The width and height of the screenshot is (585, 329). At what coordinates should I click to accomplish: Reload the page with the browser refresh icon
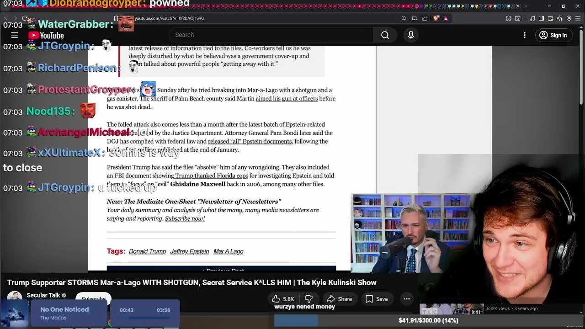point(25,18)
